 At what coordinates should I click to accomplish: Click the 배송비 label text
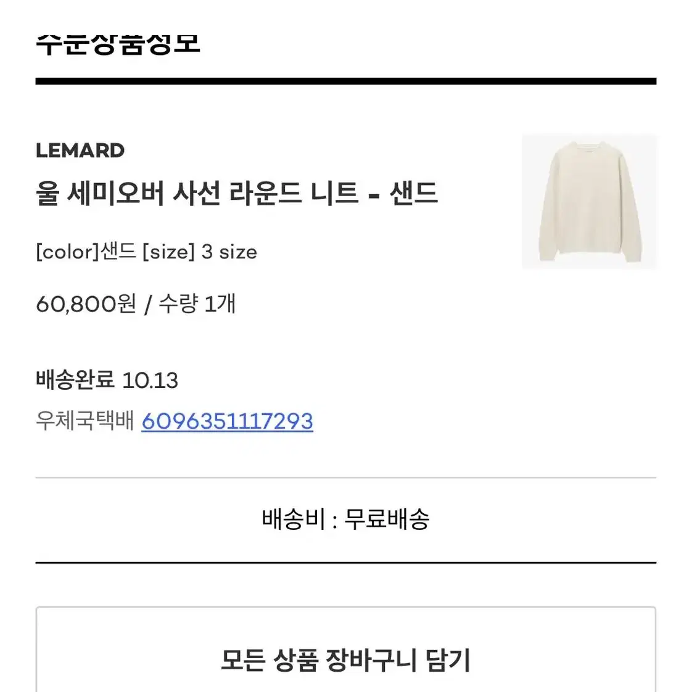pyautogui.click(x=294, y=519)
